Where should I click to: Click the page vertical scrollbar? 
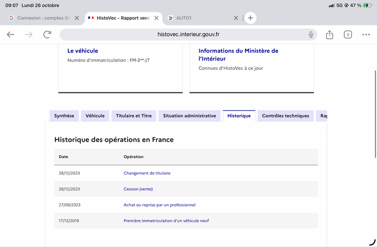pos(375,114)
